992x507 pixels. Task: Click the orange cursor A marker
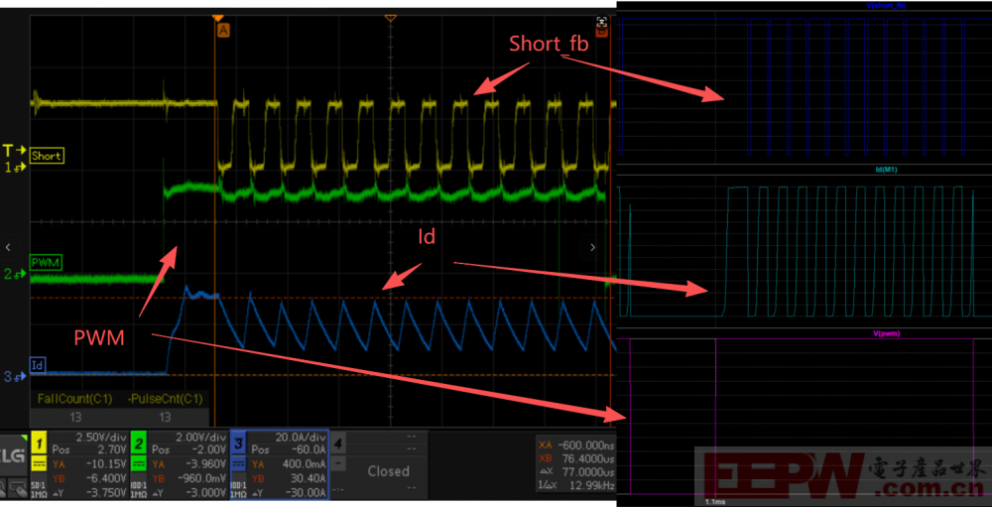coord(222,30)
